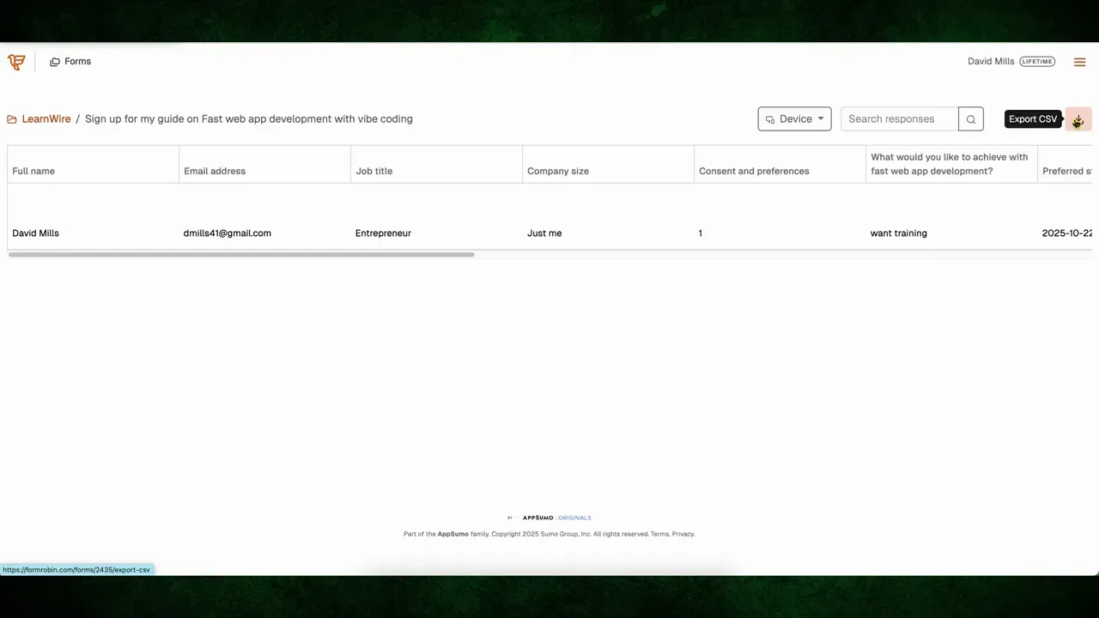Click the Forms pages icon in the header
The image size is (1099, 618).
click(54, 61)
